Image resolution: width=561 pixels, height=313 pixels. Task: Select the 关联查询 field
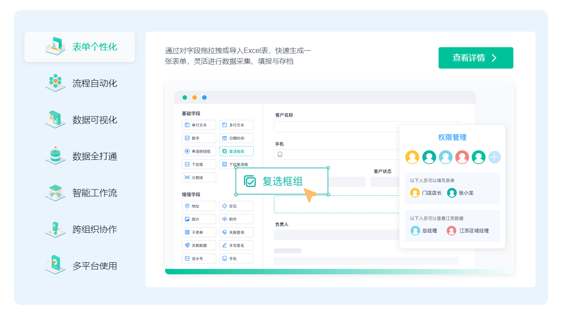pos(236,232)
